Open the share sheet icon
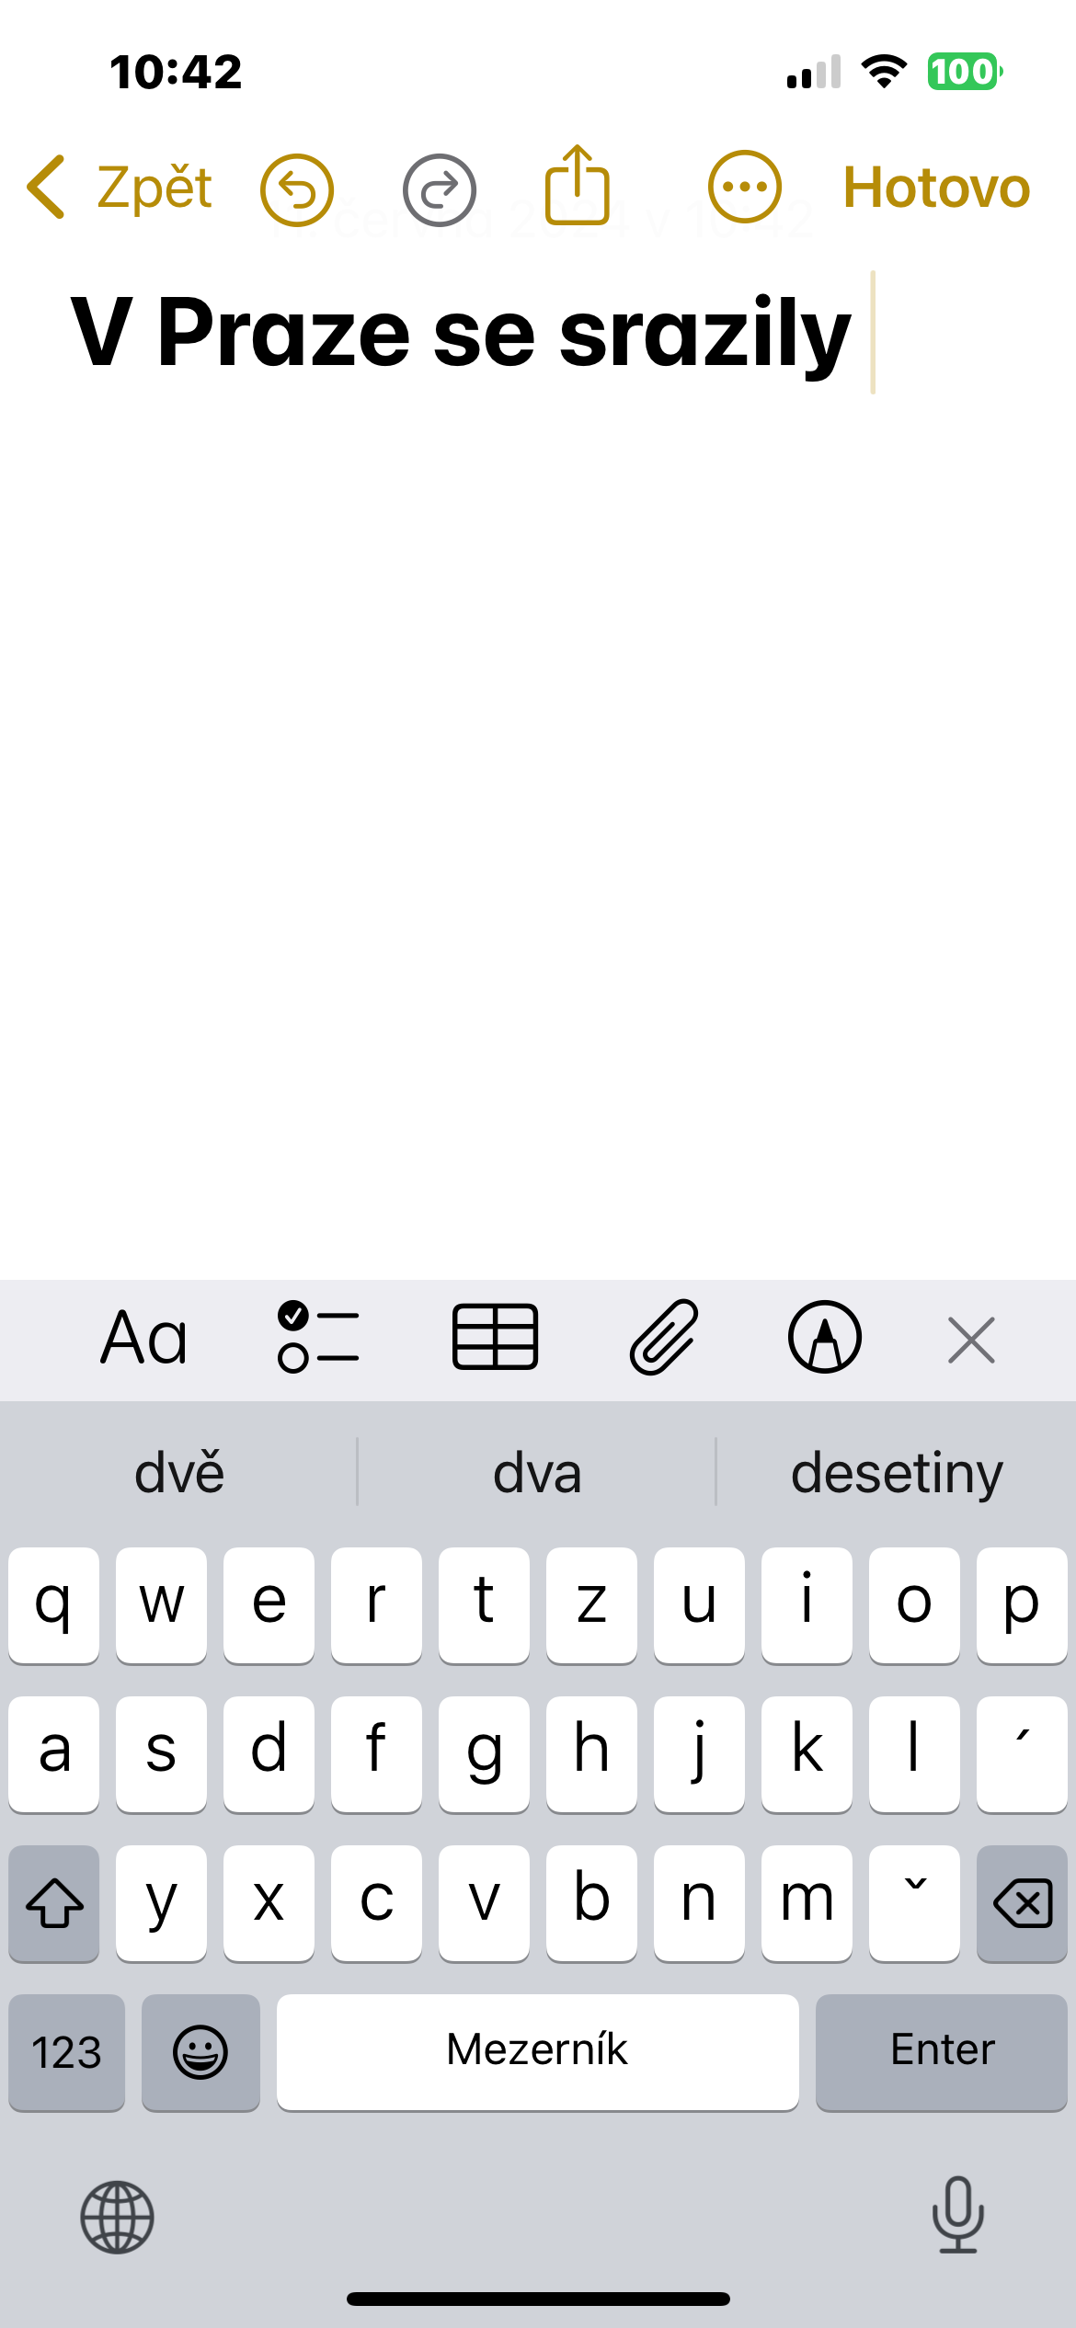Screen dimensions: 1076x2328 point(578,185)
